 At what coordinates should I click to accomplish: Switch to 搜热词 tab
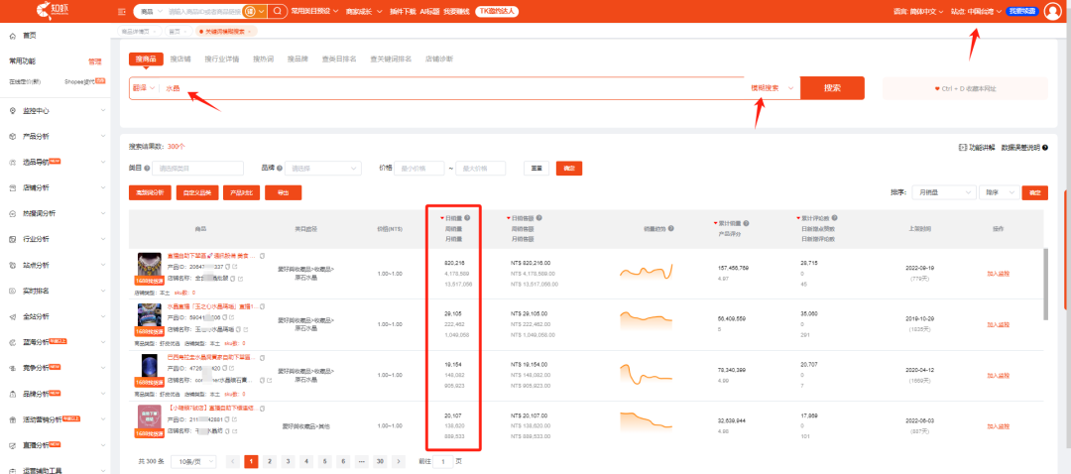coord(263,59)
